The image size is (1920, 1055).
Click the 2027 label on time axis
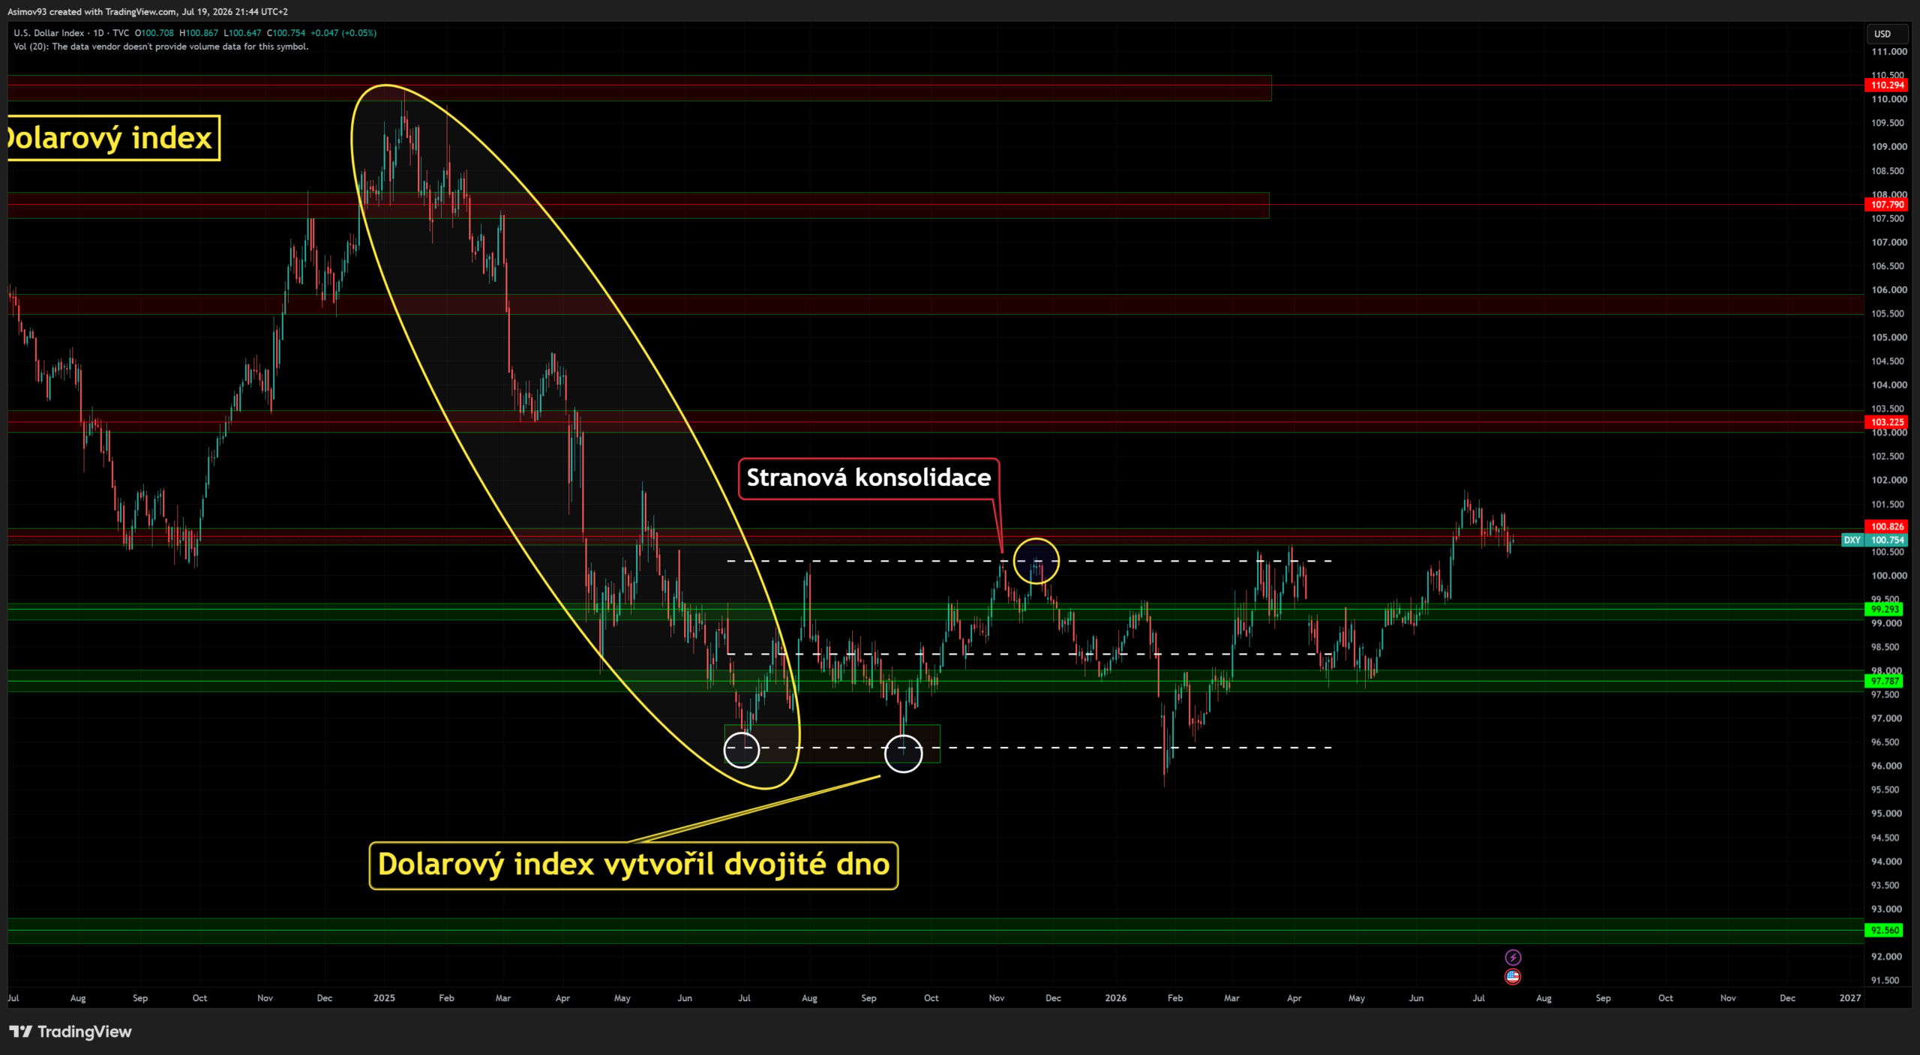tap(1850, 998)
